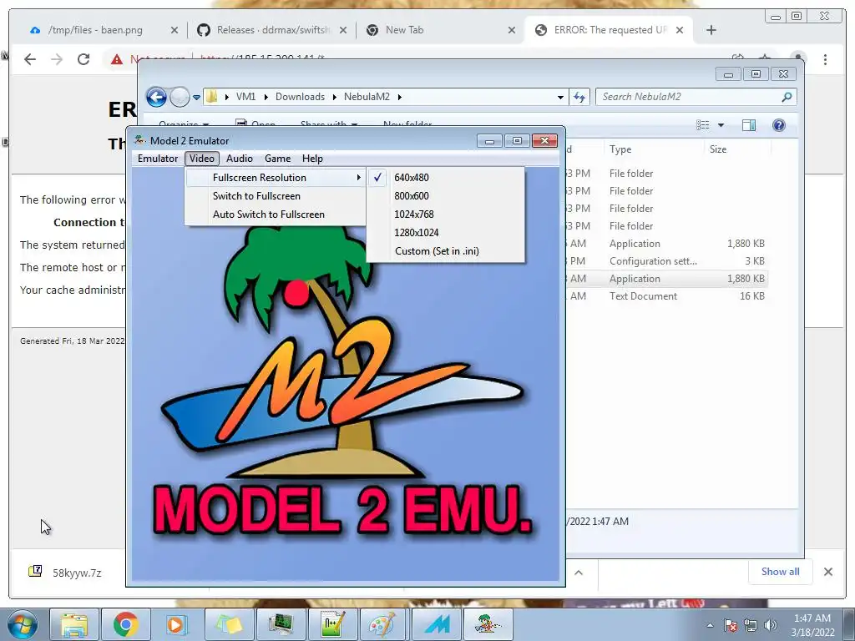The height and width of the screenshot is (641, 855).
Task: Close the open Video menu
Action: pos(202,159)
